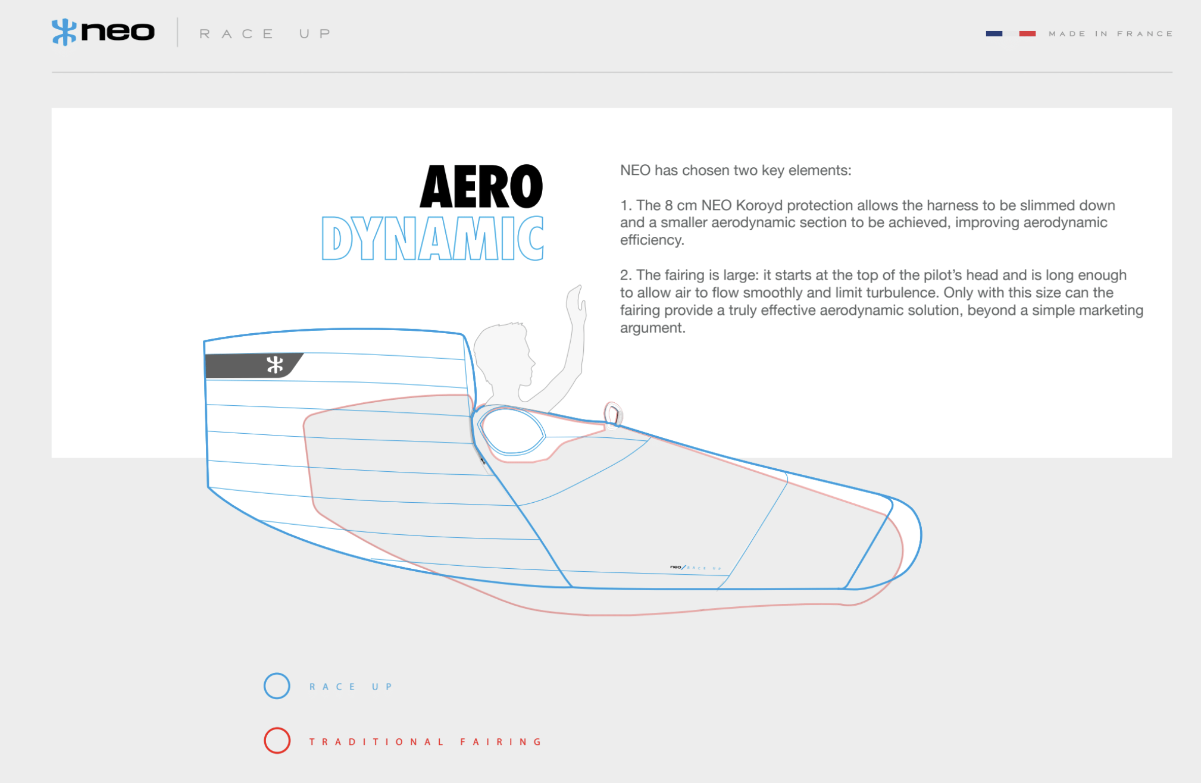This screenshot has width=1201, height=783.
Task: Select the blue RACE UP legend circle
Action: point(277,686)
